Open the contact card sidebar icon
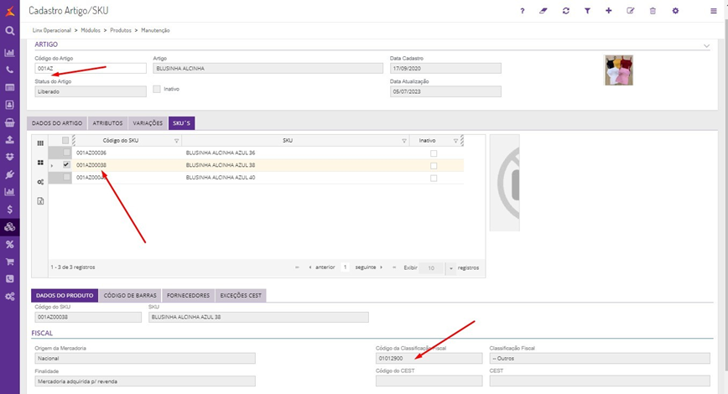The image size is (728, 394). point(10,105)
